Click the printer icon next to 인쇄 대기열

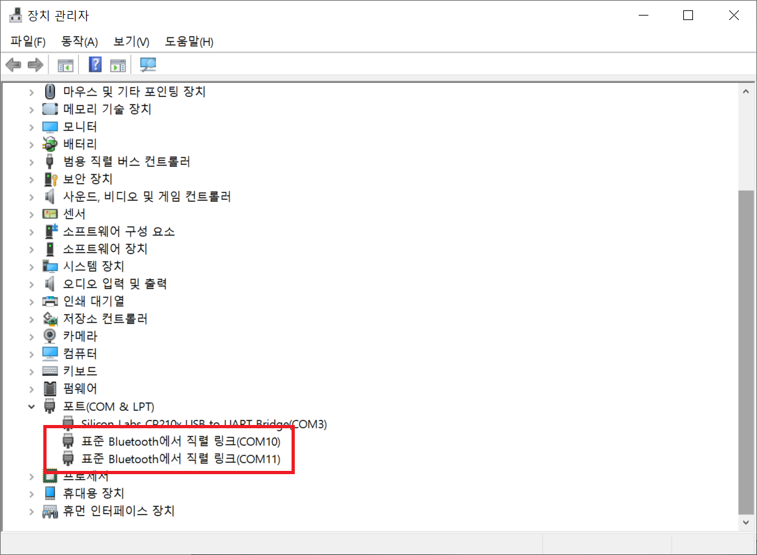[x=50, y=301]
